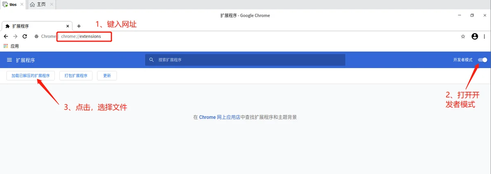Open Chrome's three-dot menu
This screenshot has height=174, width=491.
pyautogui.click(x=485, y=36)
